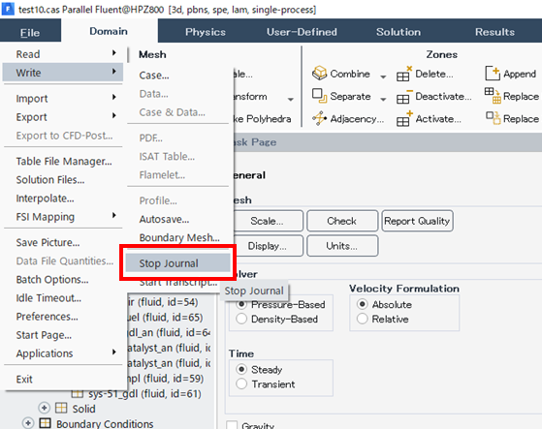Switch to the Physics ribbon tab

pyautogui.click(x=206, y=32)
